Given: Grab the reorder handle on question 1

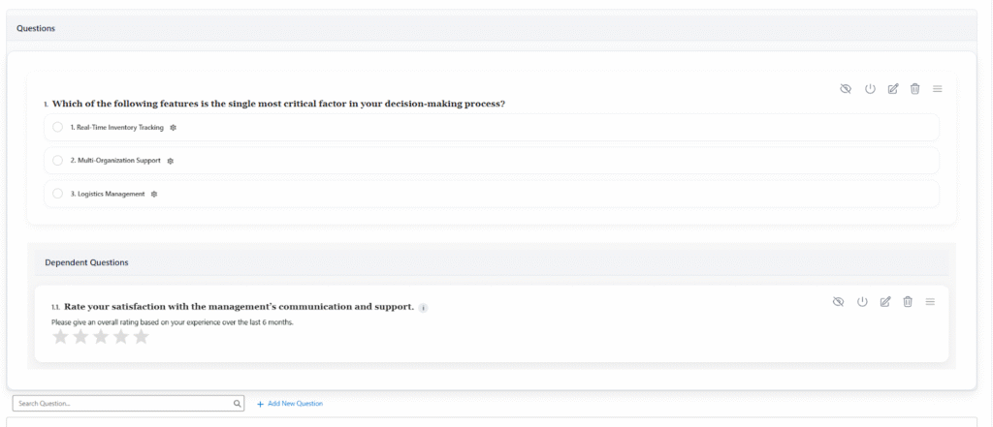Looking at the screenshot, I should pyautogui.click(x=938, y=89).
